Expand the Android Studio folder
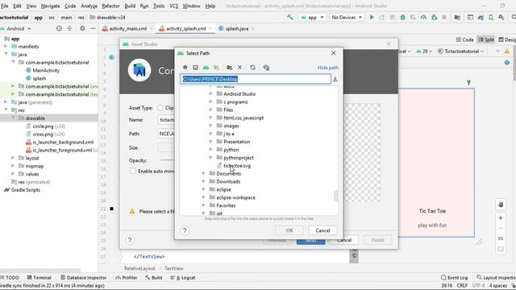 point(210,93)
